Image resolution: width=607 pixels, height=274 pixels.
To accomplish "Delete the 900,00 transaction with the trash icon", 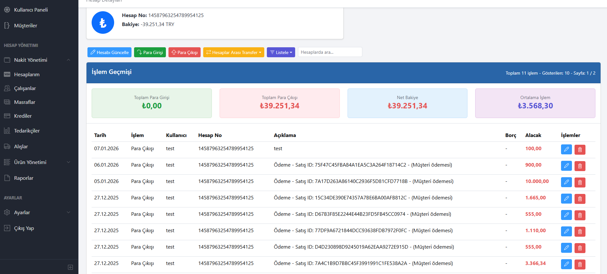I will [x=580, y=166].
